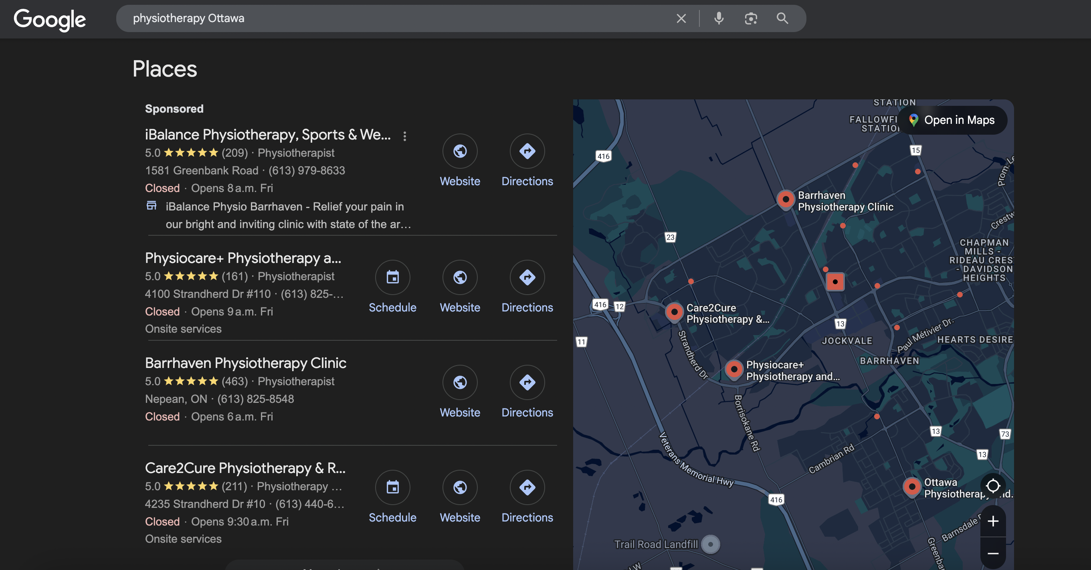Submit search with magnifier icon

(x=782, y=18)
